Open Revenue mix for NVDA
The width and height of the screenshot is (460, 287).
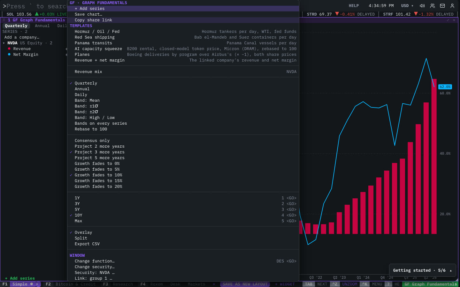183,72
